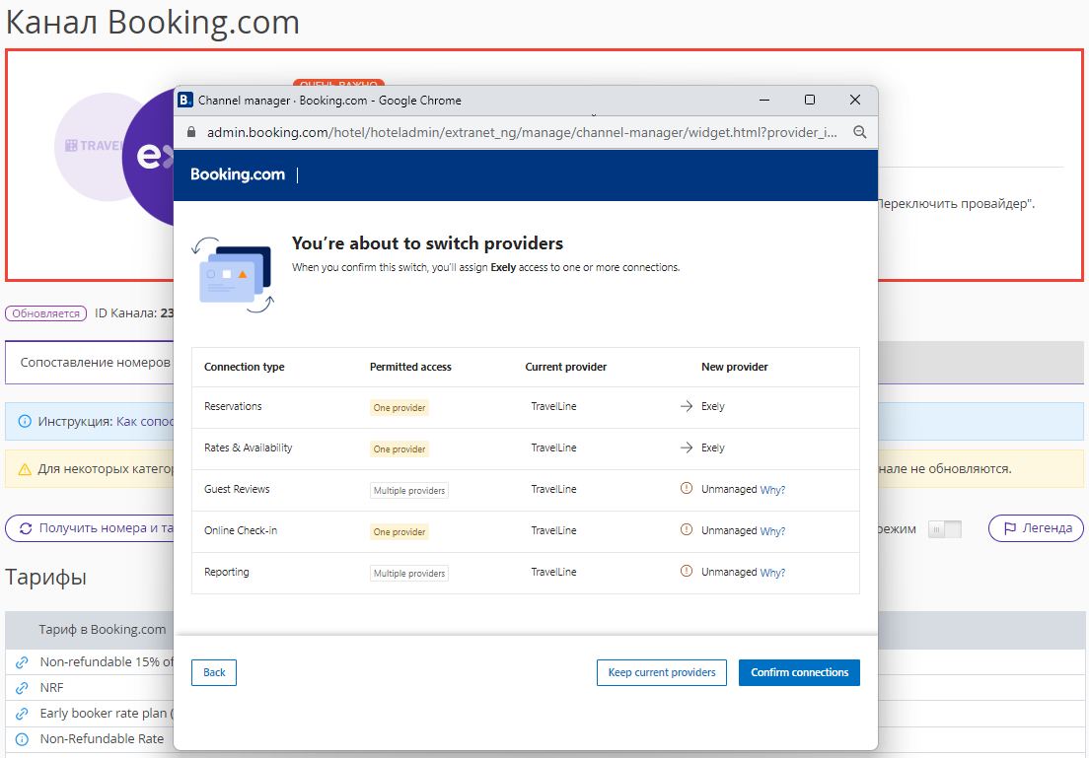Maximize the Channel manager Chrome window
This screenshot has width=1089, height=758.
[810, 100]
